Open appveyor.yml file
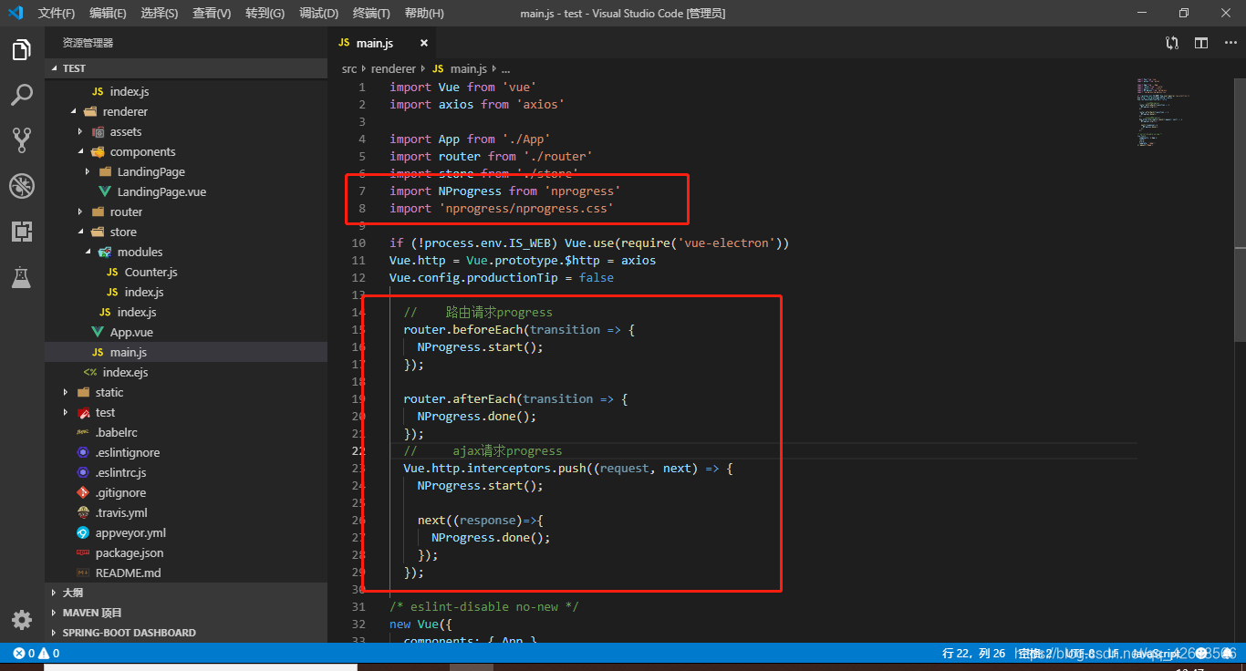This screenshot has height=671, width=1246. [x=130, y=532]
